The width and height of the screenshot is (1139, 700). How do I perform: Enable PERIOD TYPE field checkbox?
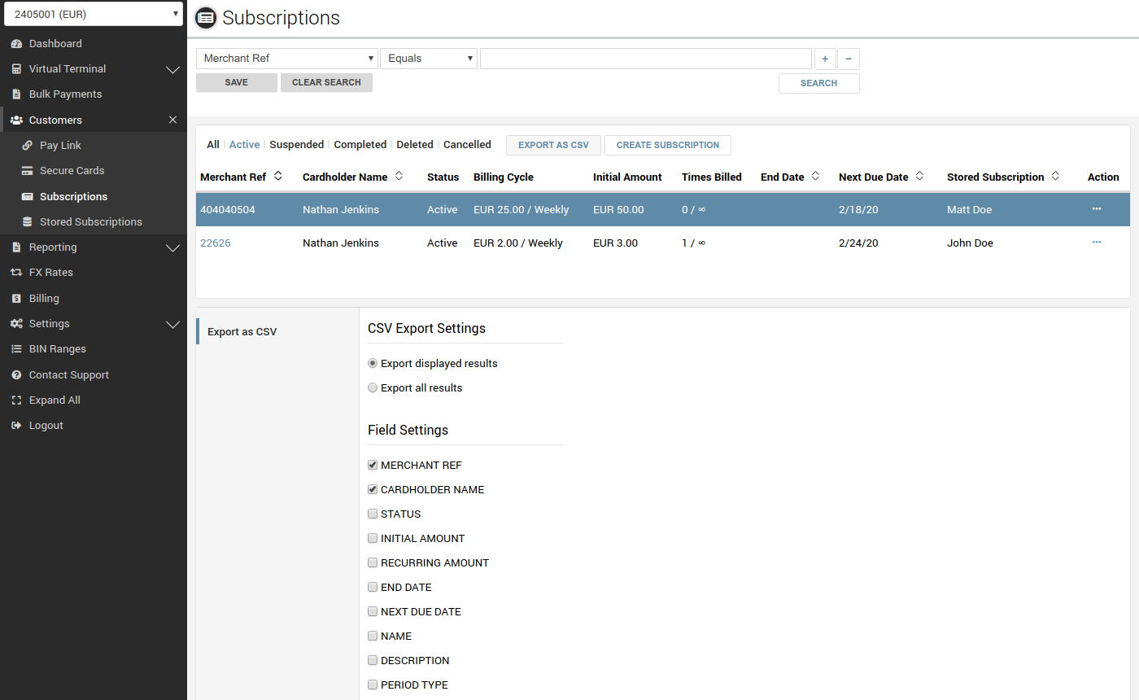pyautogui.click(x=373, y=685)
